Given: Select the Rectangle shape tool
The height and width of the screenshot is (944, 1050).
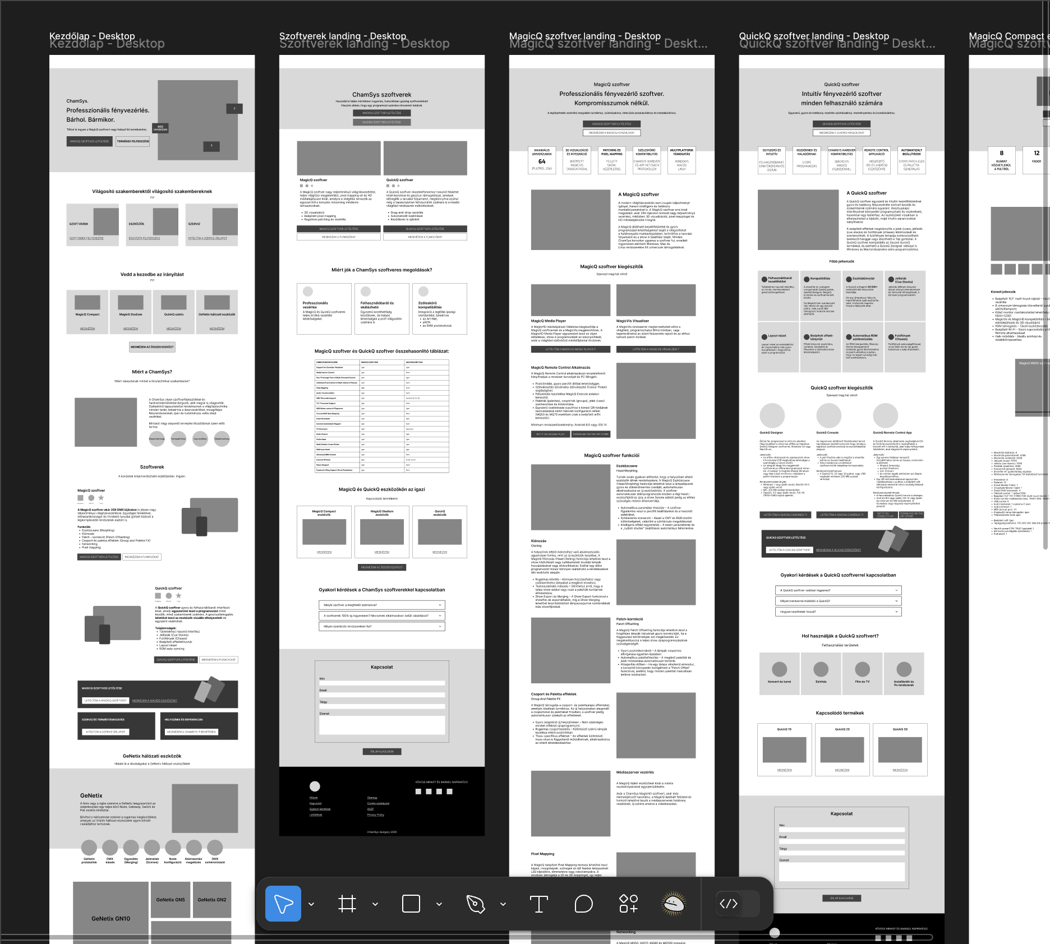Looking at the screenshot, I should pos(411,904).
